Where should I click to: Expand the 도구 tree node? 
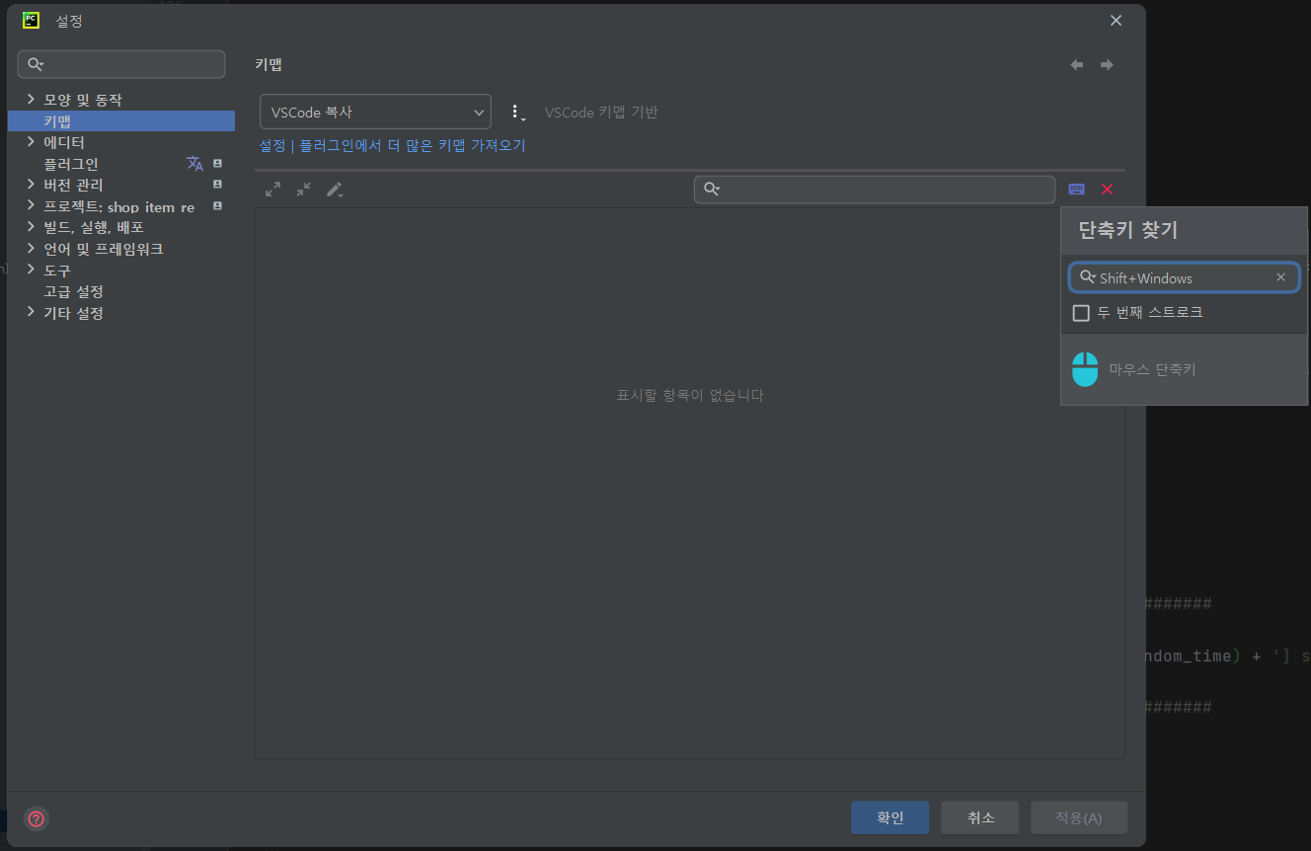tap(31, 270)
